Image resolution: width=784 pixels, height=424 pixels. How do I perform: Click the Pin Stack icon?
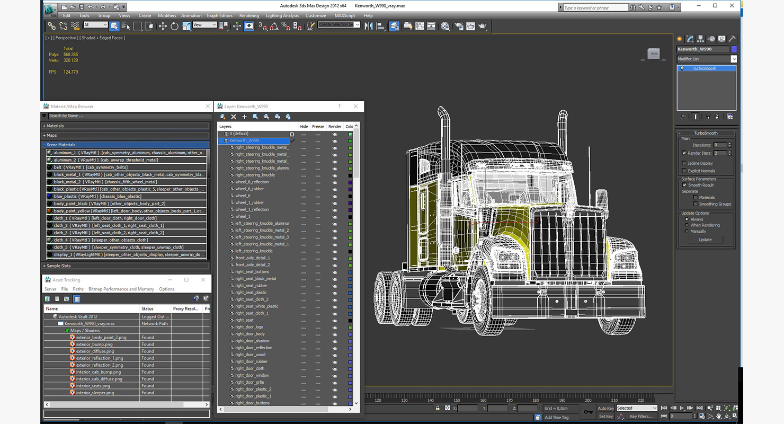683,117
